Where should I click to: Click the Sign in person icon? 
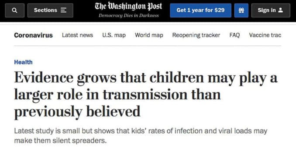281,10
